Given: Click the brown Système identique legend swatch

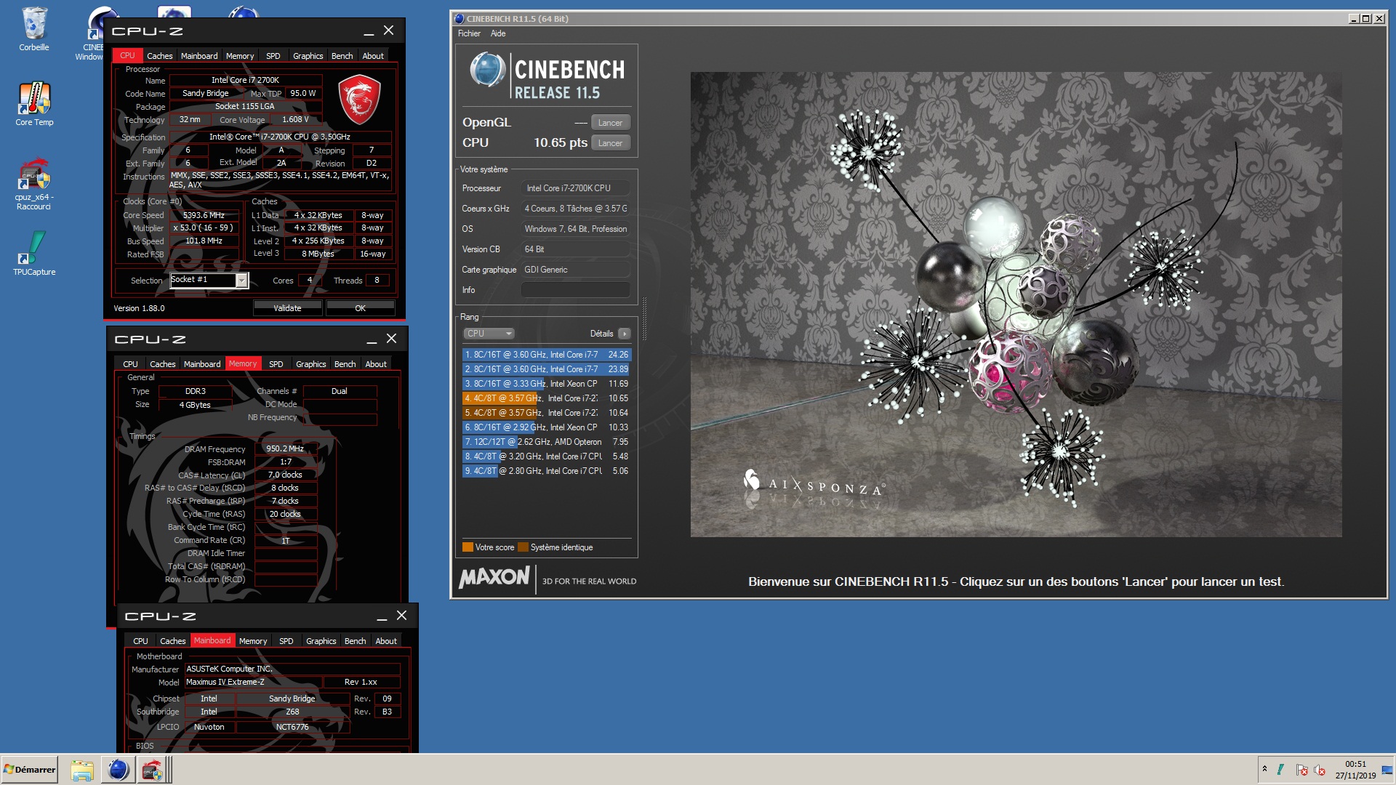Looking at the screenshot, I should coord(523,547).
